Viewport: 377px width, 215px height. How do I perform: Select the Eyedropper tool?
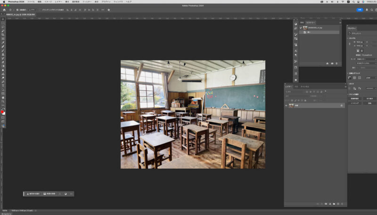[x=3, y=42]
